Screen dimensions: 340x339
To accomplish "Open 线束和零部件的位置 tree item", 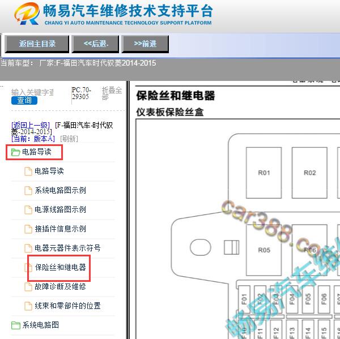I will click(67, 306).
